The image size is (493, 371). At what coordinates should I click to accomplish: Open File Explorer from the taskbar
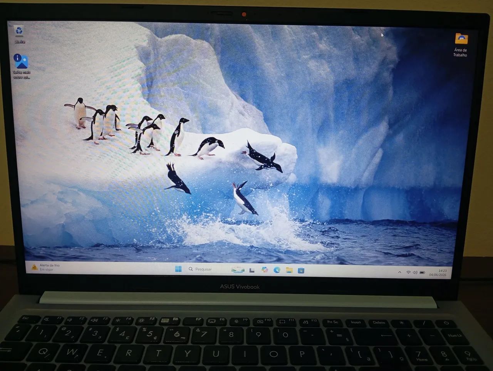(x=289, y=270)
